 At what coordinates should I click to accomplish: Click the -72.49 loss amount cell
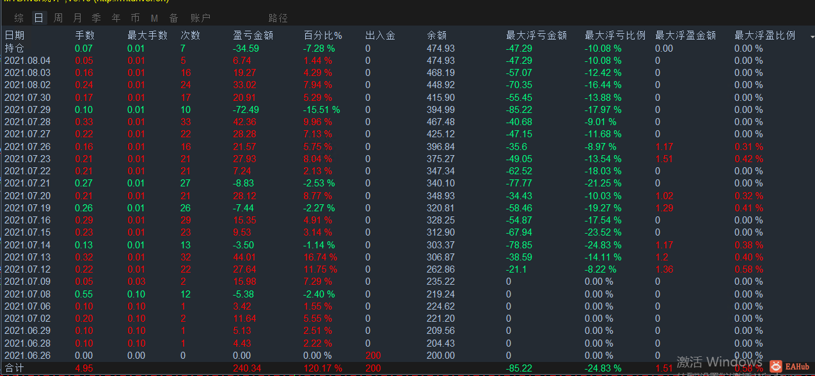coord(246,110)
